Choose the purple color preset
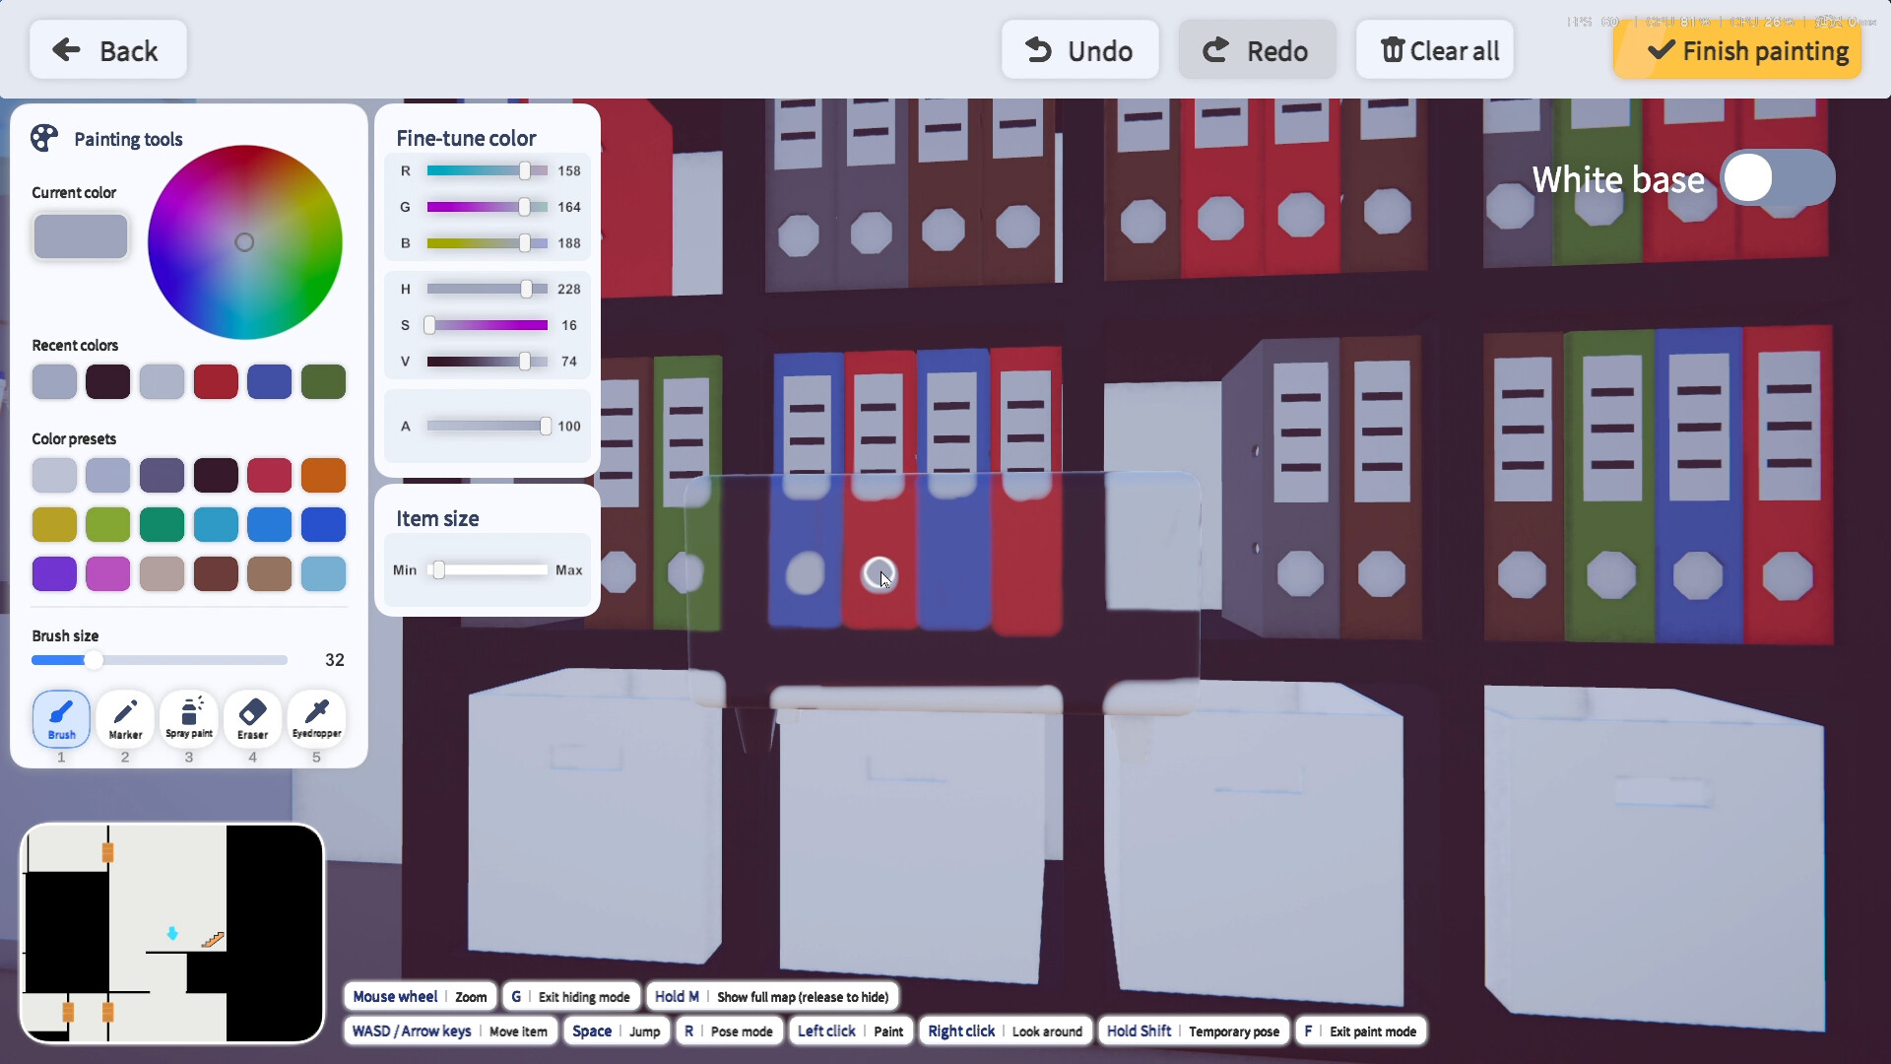1891x1064 pixels. pos(54,573)
